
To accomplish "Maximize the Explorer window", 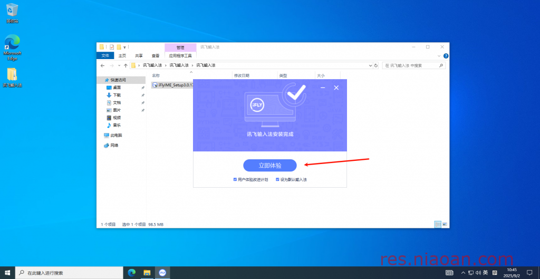I will coord(428,47).
